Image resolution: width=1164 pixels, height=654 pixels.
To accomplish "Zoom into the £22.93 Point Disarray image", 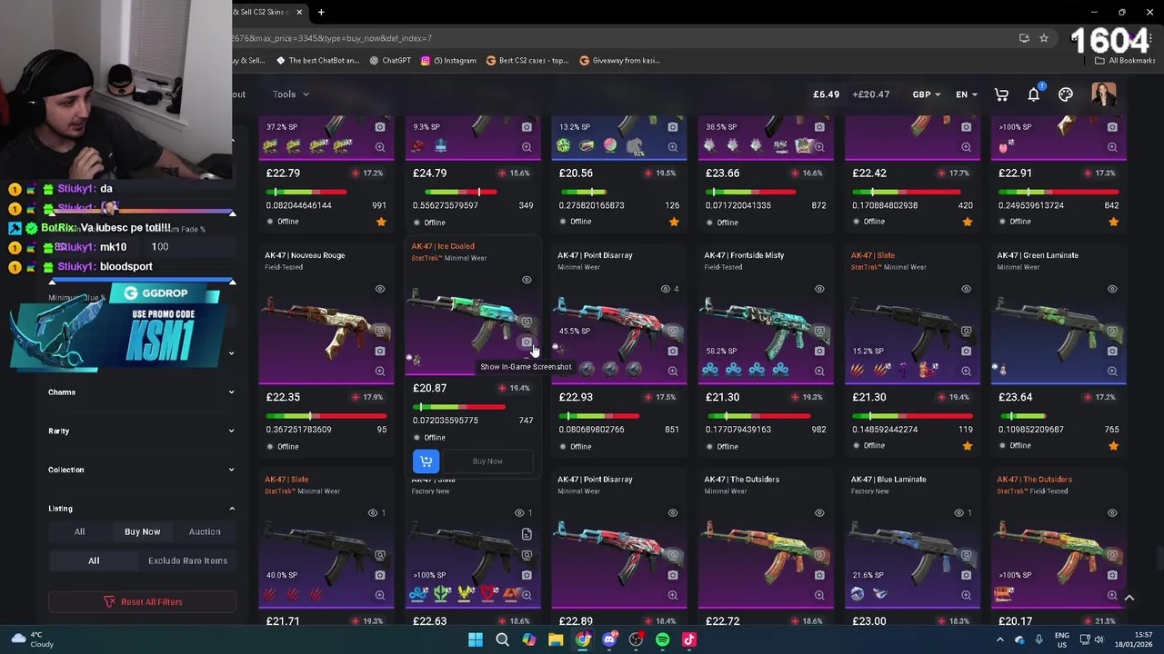I will coord(673,371).
